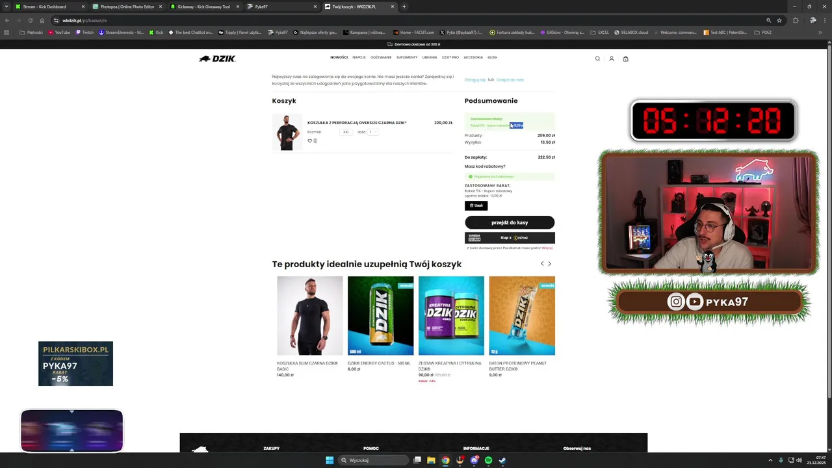
Task: Open the tab search dropdown arrow
Action: [5, 6]
